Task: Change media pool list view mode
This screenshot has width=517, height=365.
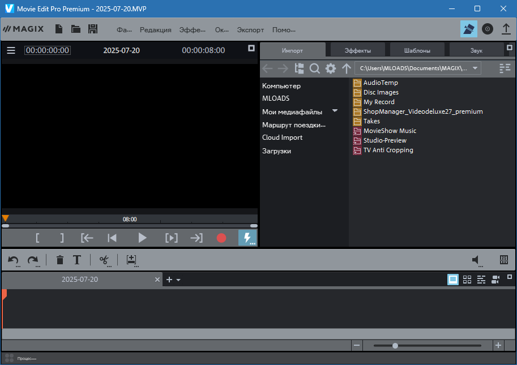Action: 505,68
